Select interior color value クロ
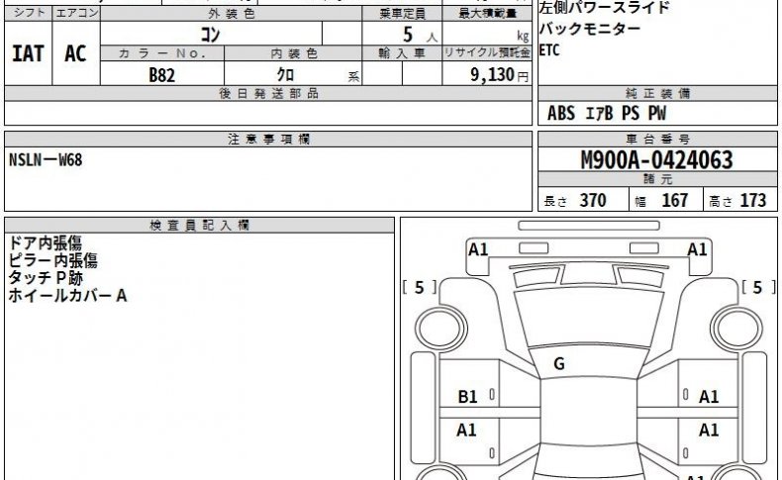 pyautogui.click(x=286, y=75)
